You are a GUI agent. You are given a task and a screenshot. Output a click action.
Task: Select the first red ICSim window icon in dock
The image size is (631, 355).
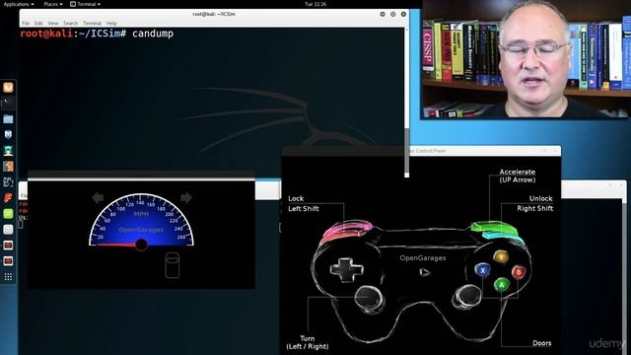(x=8, y=246)
